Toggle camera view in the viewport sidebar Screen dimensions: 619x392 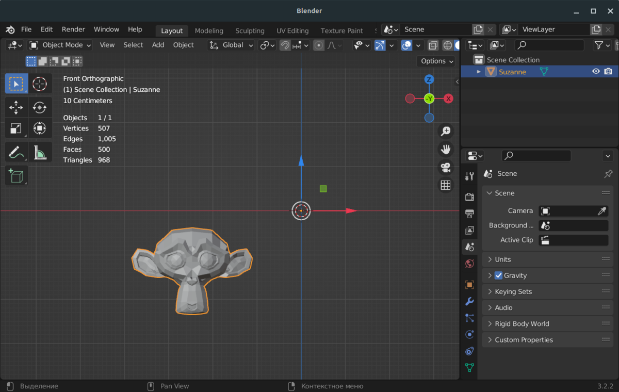pos(445,167)
